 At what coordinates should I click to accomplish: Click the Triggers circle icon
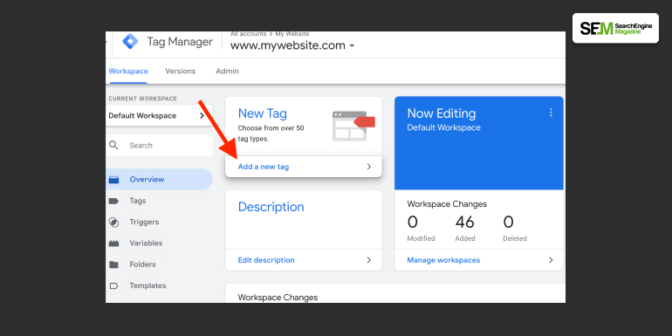tap(113, 222)
